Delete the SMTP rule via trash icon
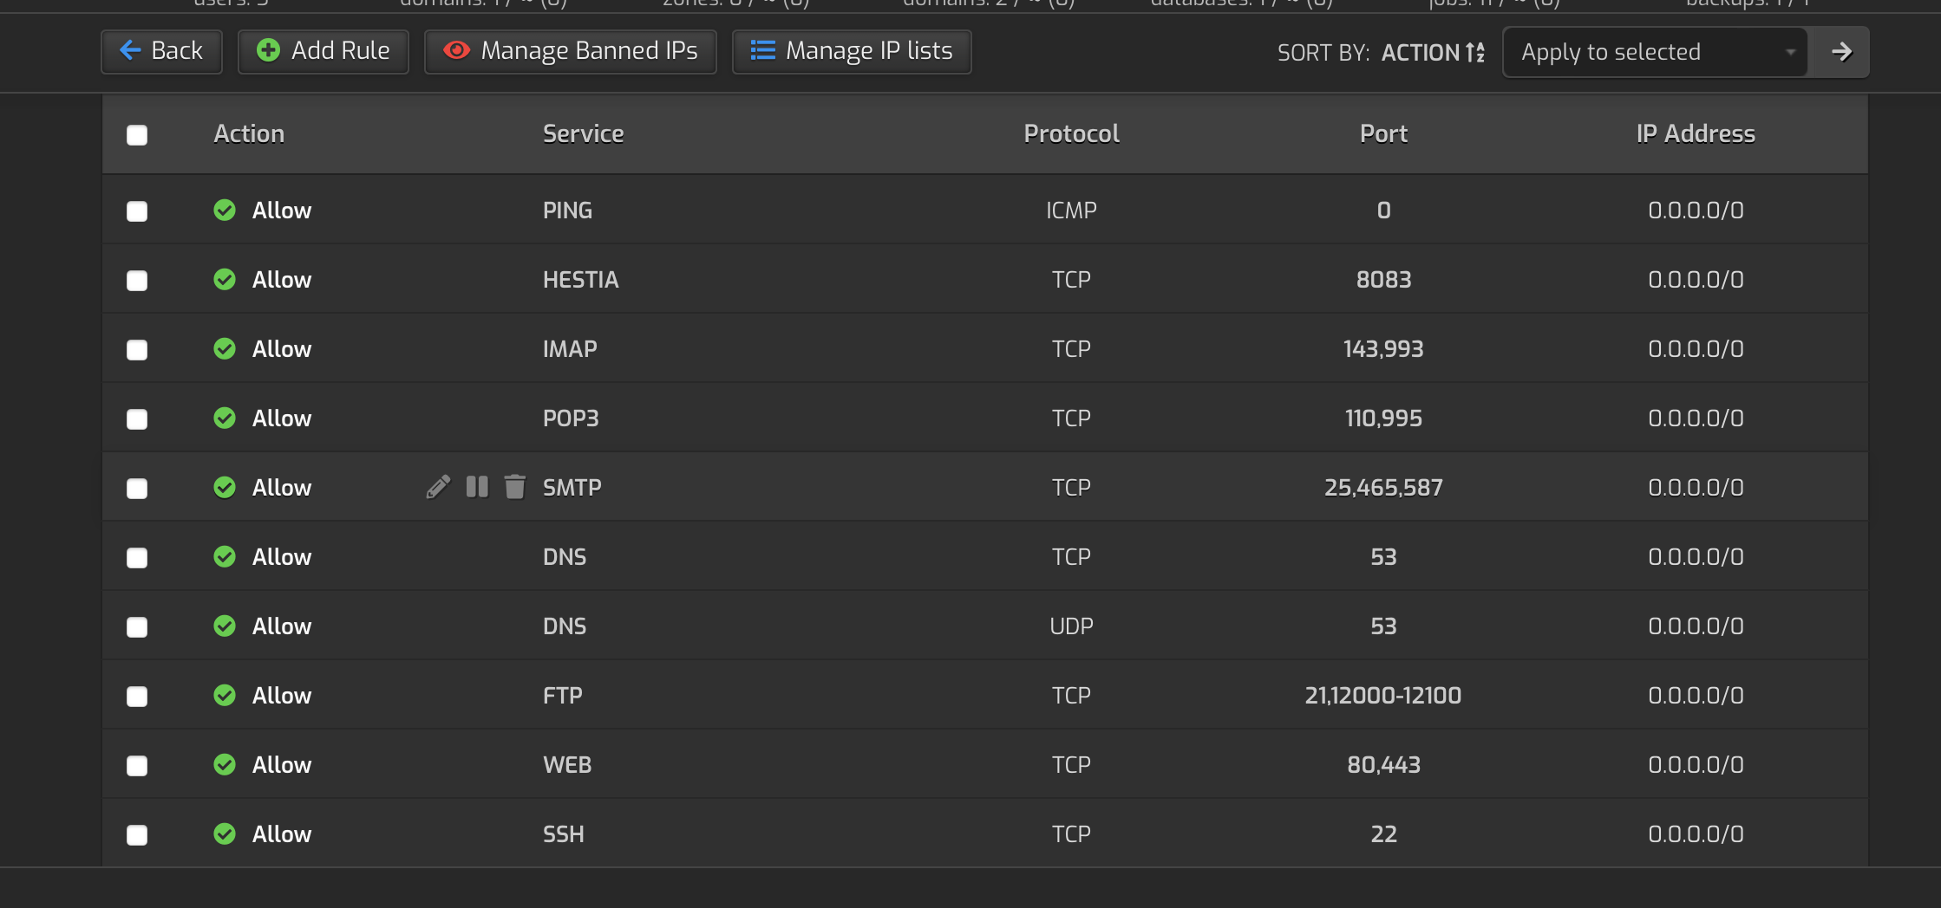 515,487
